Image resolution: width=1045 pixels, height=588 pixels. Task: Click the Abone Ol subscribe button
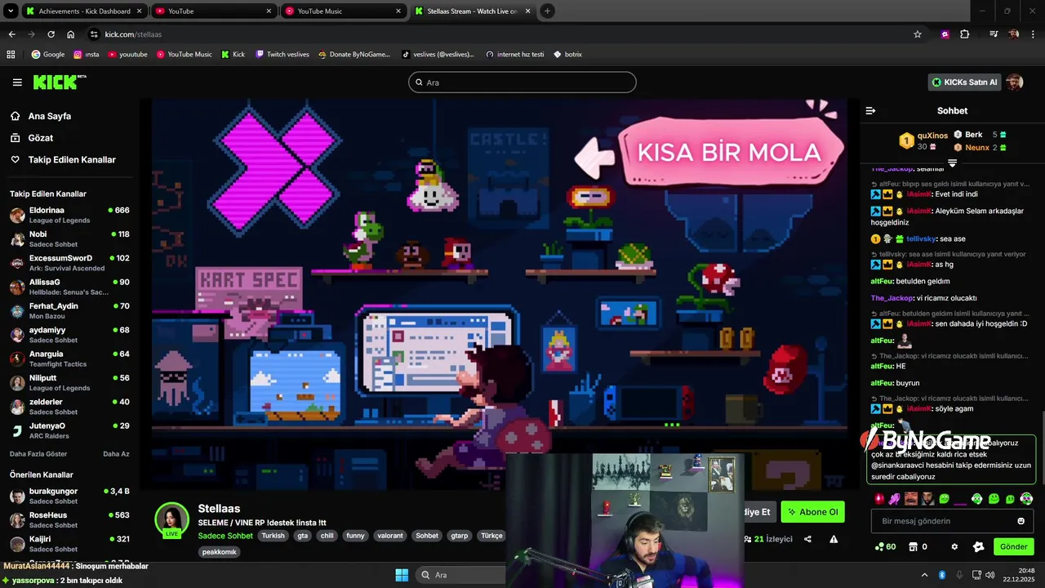813,512
